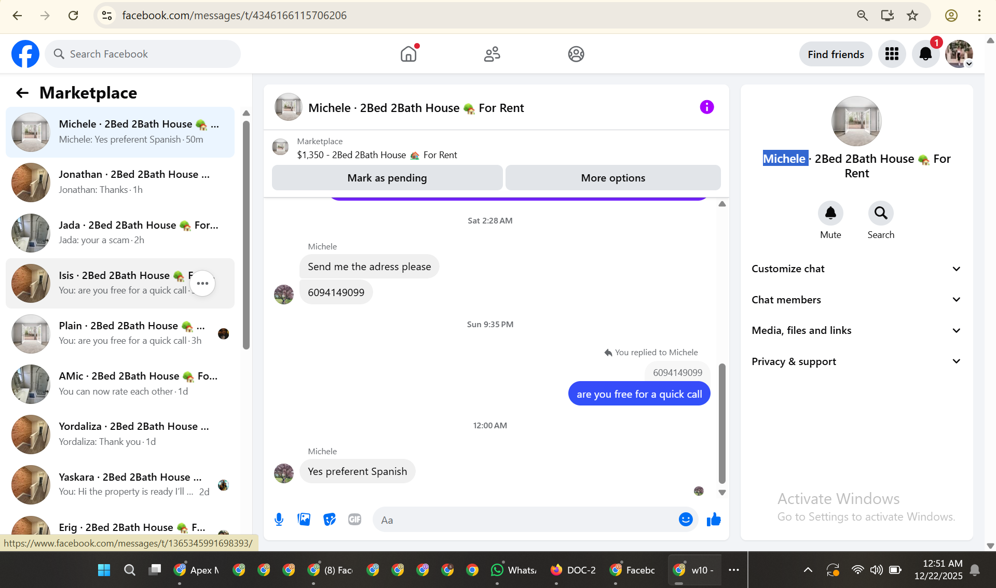The height and width of the screenshot is (588, 996).
Task: Click the Find friends button
Action: pos(836,54)
